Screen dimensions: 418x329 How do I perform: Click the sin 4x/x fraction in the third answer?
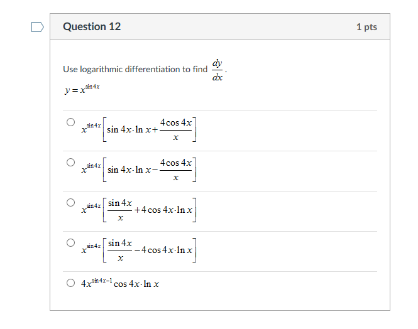[x=120, y=210]
